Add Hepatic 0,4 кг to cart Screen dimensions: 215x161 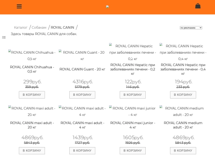tap(183, 95)
